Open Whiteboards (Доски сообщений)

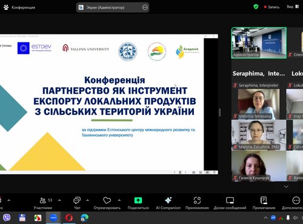click(x=230, y=203)
